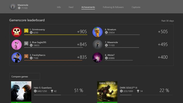The height and width of the screenshot is (103, 183).
Task: Open Maxemole profile avatar in header
Action: (13, 7)
